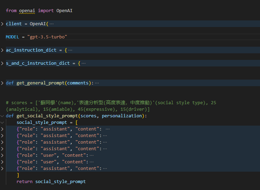Click the 'scores' parameter in the function signature
The width and height of the screenshot is (260, 190).
click(88, 116)
